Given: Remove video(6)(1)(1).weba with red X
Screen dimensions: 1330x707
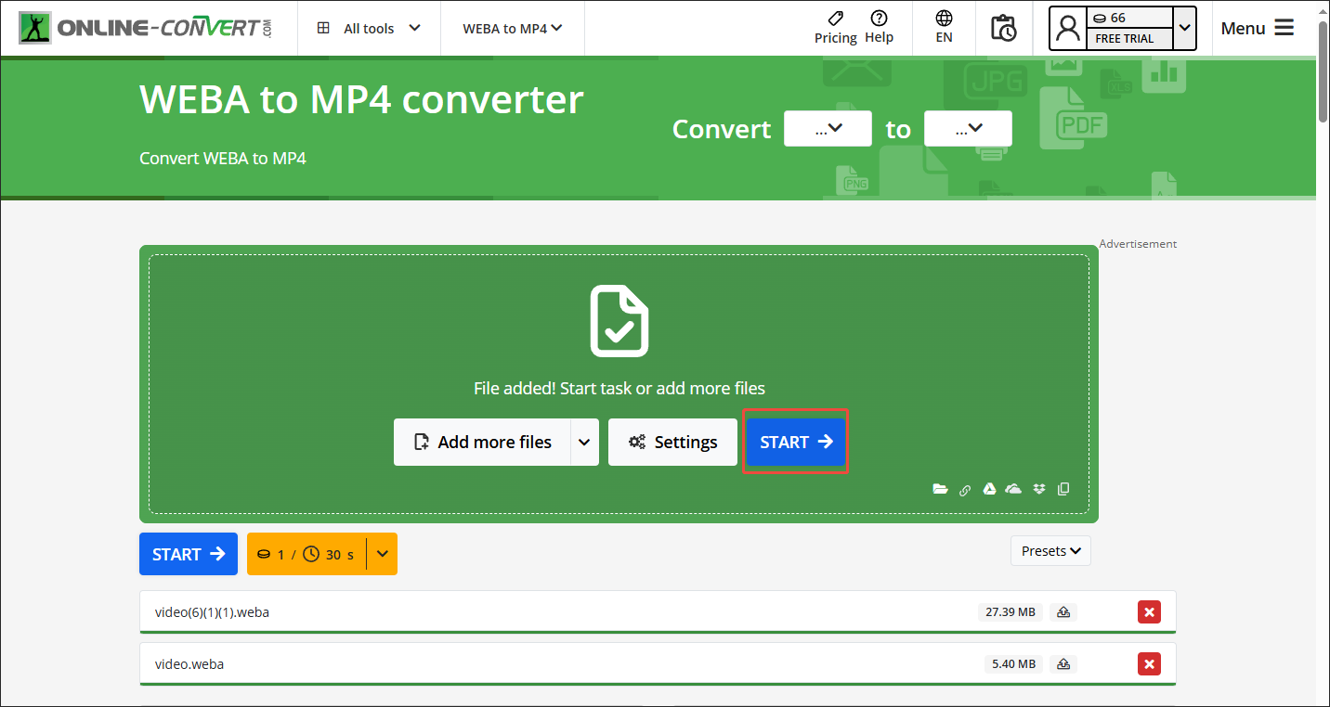Looking at the screenshot, I should [x=1150, y=612].
